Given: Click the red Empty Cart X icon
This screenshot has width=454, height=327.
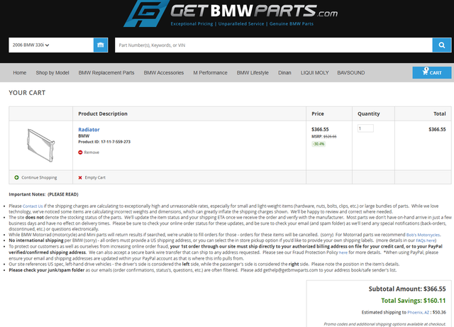Looking at the screenshot, I should (80, 177).
